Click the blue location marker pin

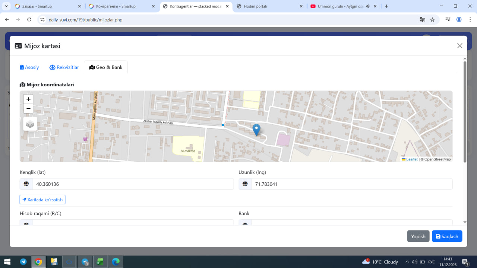coord(256,130)
